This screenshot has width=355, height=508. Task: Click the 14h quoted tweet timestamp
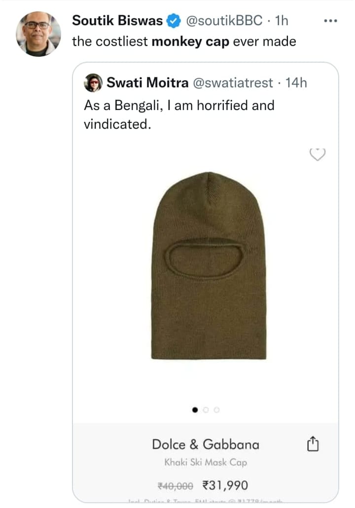[296, 83]
